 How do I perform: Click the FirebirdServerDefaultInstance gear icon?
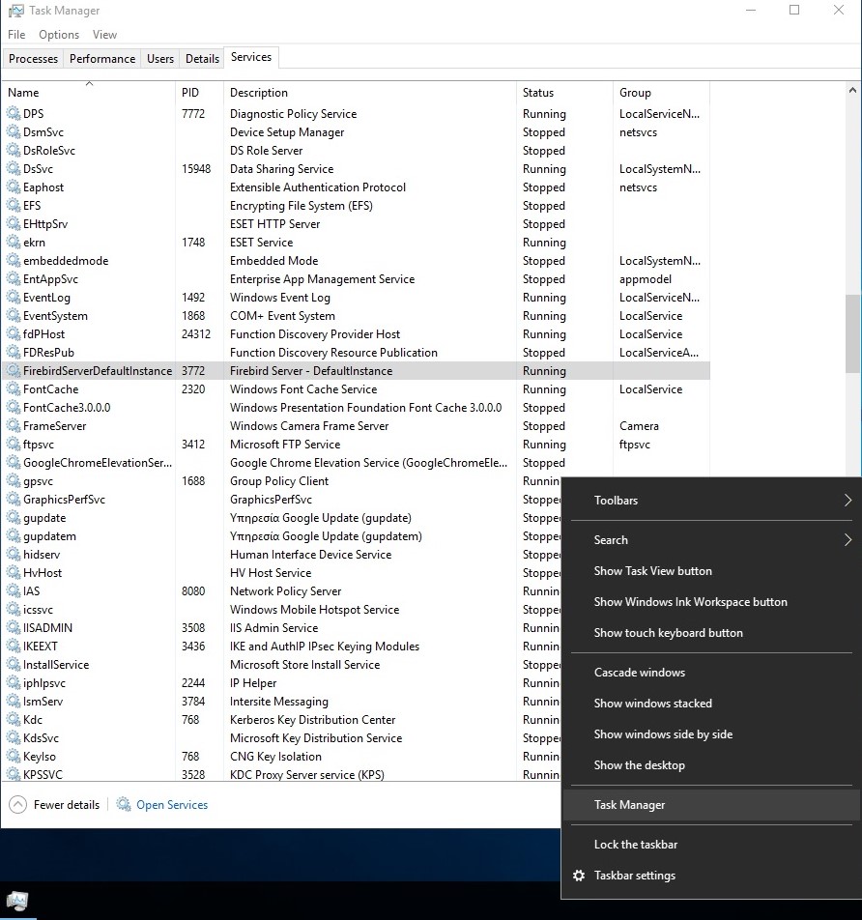click(x=13, y=371)
